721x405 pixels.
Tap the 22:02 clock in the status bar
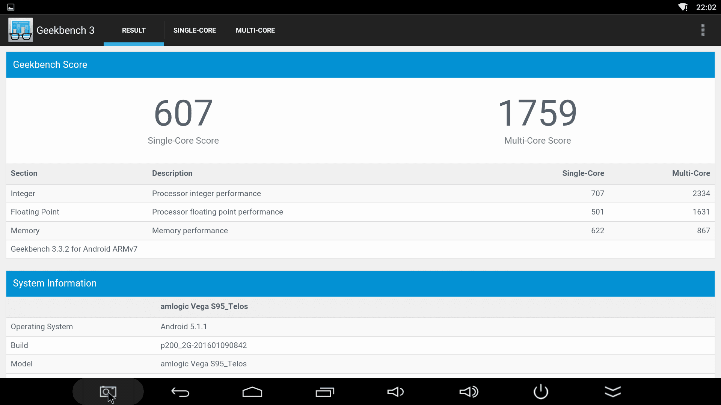(706, 7)
